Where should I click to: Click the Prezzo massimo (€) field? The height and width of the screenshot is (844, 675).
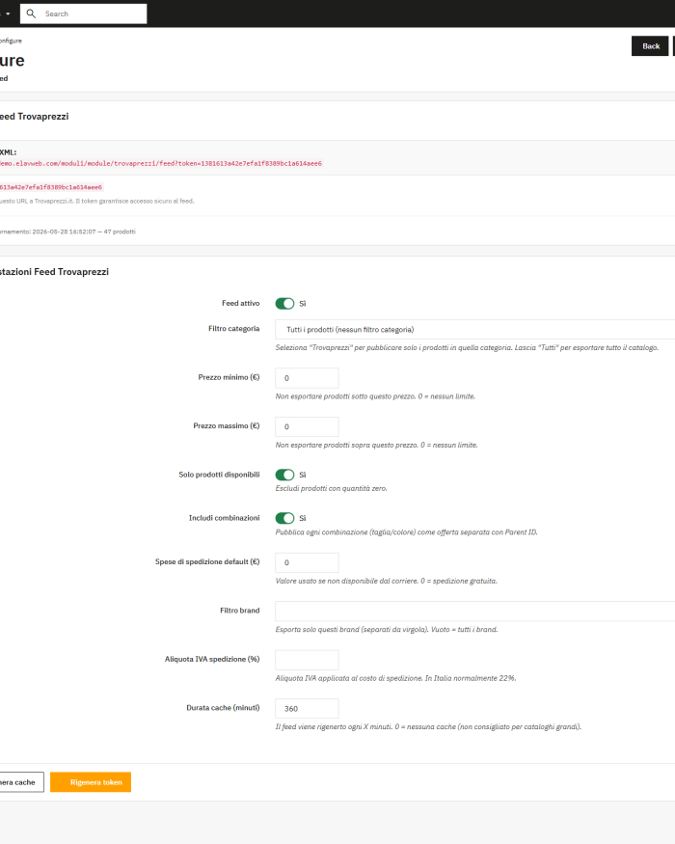(x=307, y=427)
